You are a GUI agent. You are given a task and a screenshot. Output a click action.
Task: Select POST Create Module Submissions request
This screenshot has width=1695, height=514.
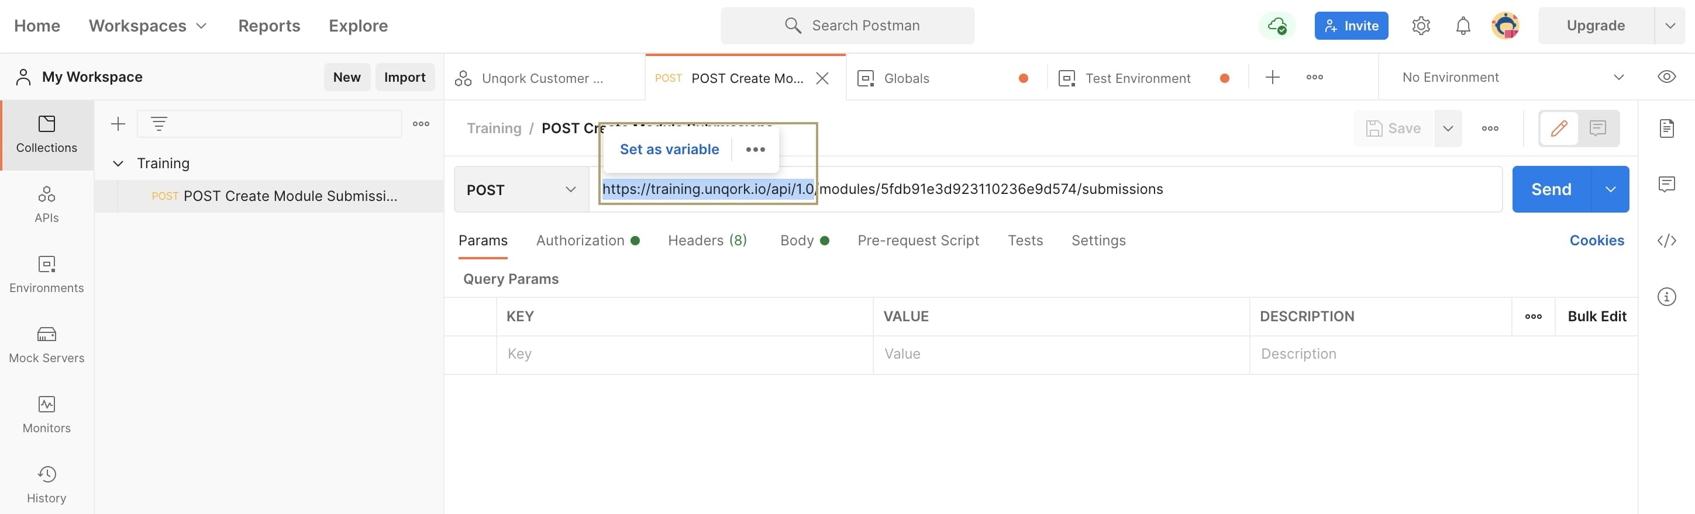[x=269, y=196]
